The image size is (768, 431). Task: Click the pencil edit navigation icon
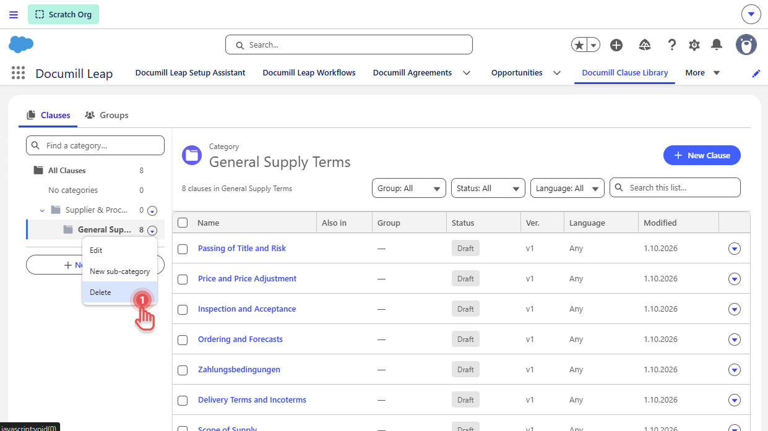pos(756,73)
